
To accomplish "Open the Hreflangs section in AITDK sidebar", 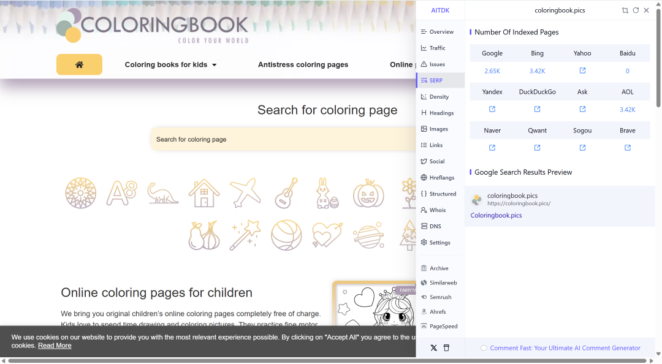I will (x=440, y=177).
